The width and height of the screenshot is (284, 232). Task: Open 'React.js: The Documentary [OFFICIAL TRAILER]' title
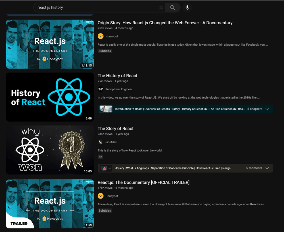coord(143,182)
